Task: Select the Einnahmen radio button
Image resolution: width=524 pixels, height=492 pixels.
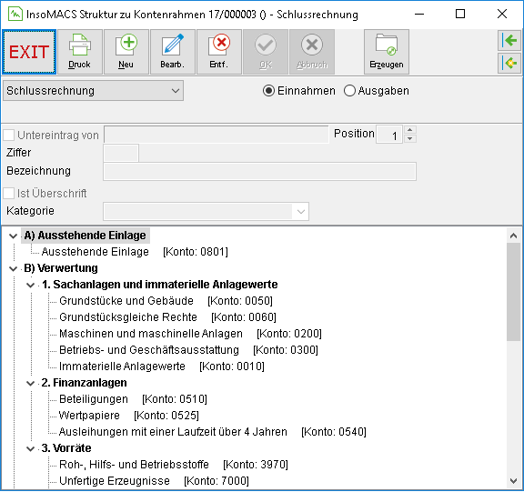Action: tap(268, 91)
